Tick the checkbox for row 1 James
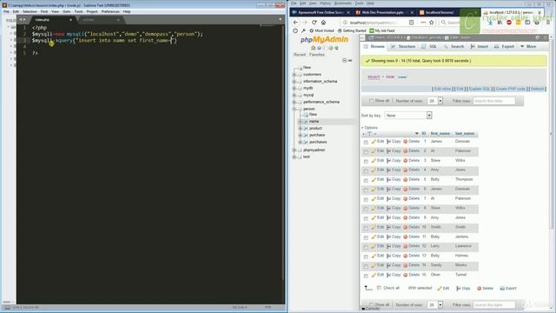Screen dimensions: 556x313 coord(366,143)
